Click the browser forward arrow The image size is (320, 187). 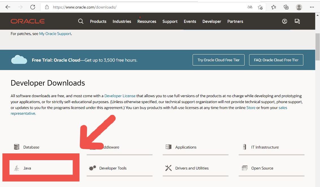pyautogui.click(x=20, y=7)
